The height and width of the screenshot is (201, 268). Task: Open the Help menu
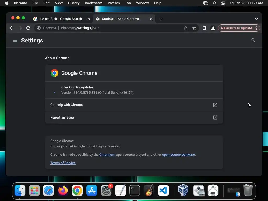pos(158,3)
